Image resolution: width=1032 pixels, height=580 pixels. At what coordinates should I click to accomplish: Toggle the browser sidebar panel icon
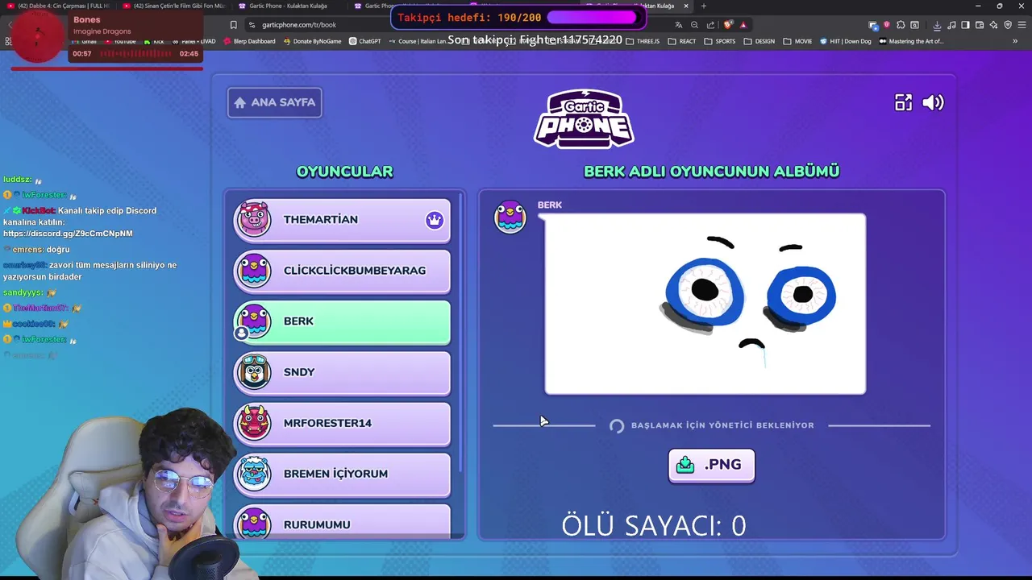point(965,25)
